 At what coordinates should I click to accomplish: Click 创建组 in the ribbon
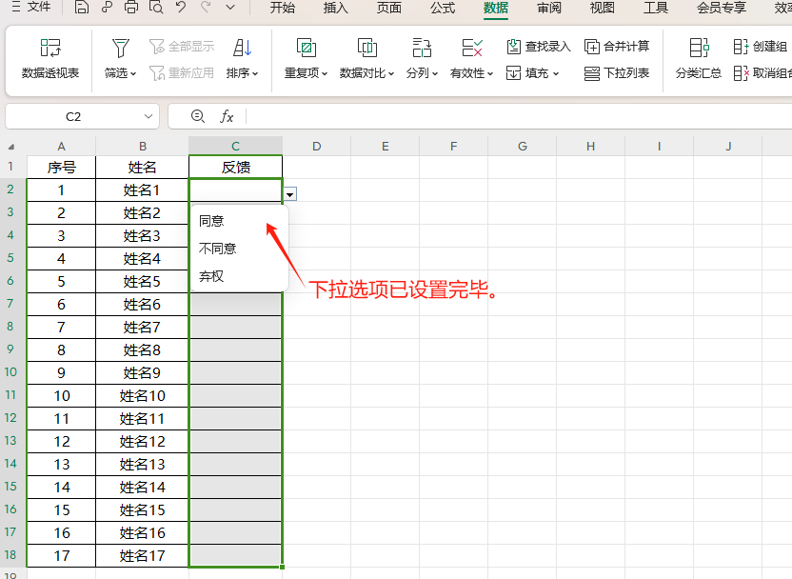(x=761, y=47)
